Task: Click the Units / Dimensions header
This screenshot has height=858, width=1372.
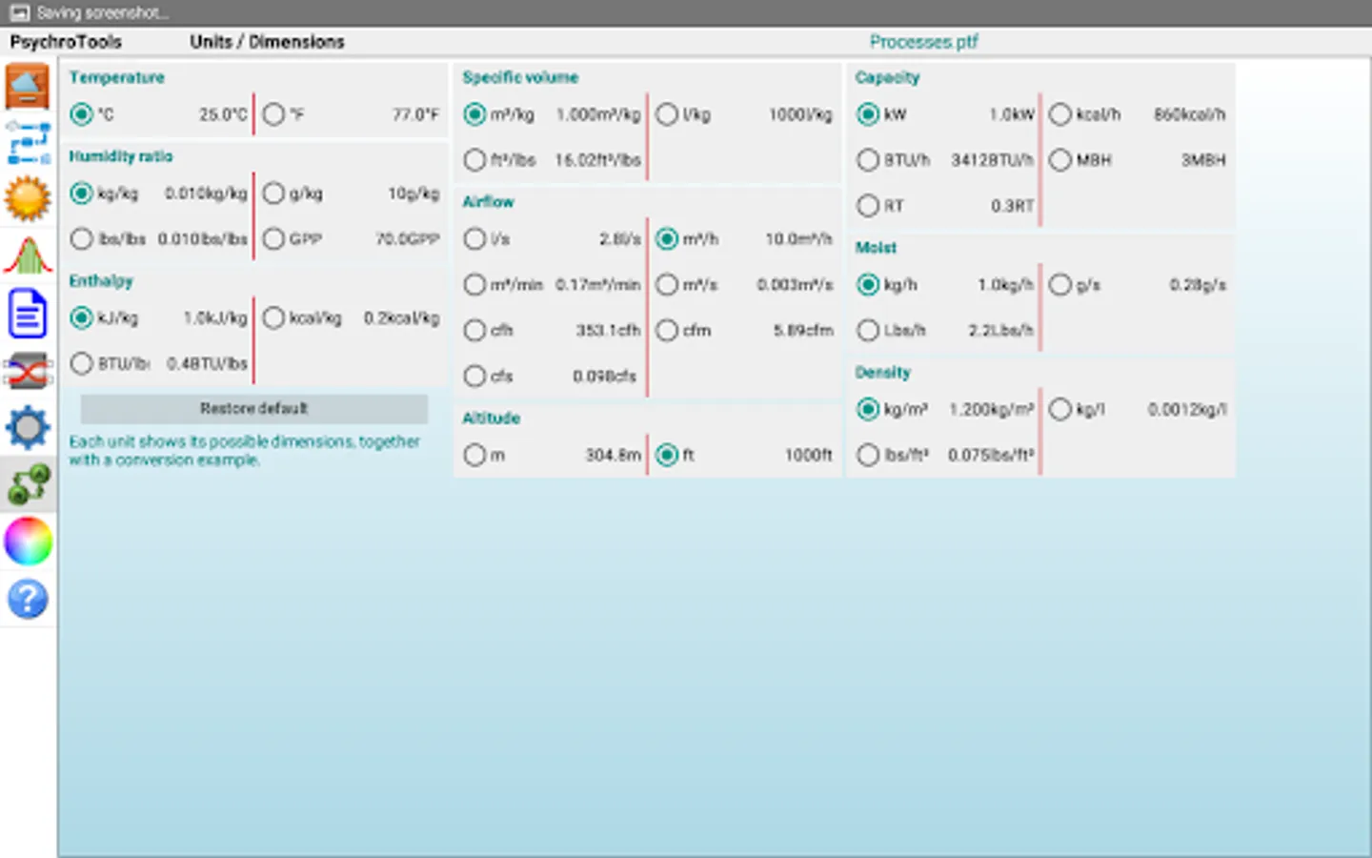Action: click(x=267, y=42)
